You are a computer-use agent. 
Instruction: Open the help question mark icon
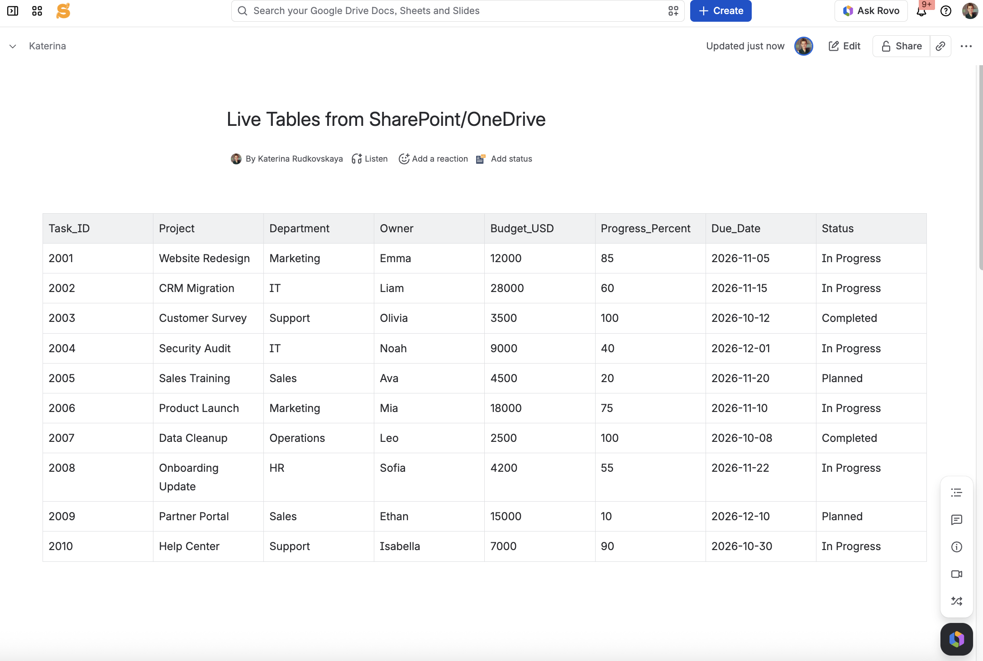[946, 11]
